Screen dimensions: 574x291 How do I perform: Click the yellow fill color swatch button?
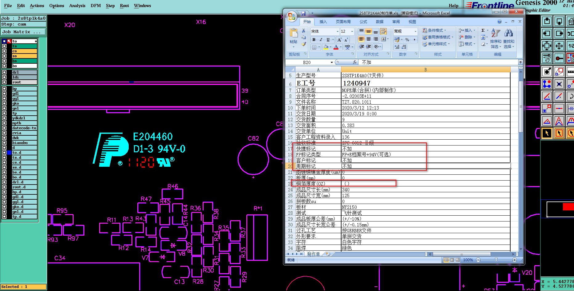pos(326,47)
